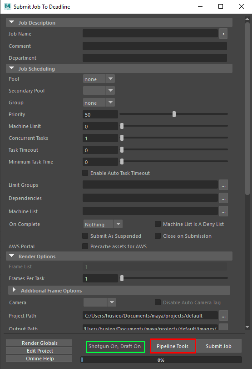Click the Edit Project button
Viewport: 252px width, 369px height.
click(39, 351)
